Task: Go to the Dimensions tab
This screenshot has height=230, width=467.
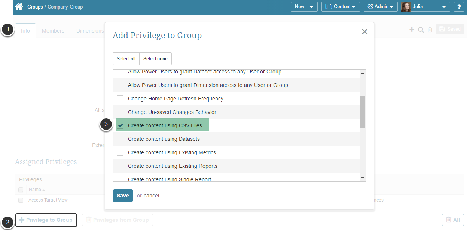Action: (x=90, y=30)
